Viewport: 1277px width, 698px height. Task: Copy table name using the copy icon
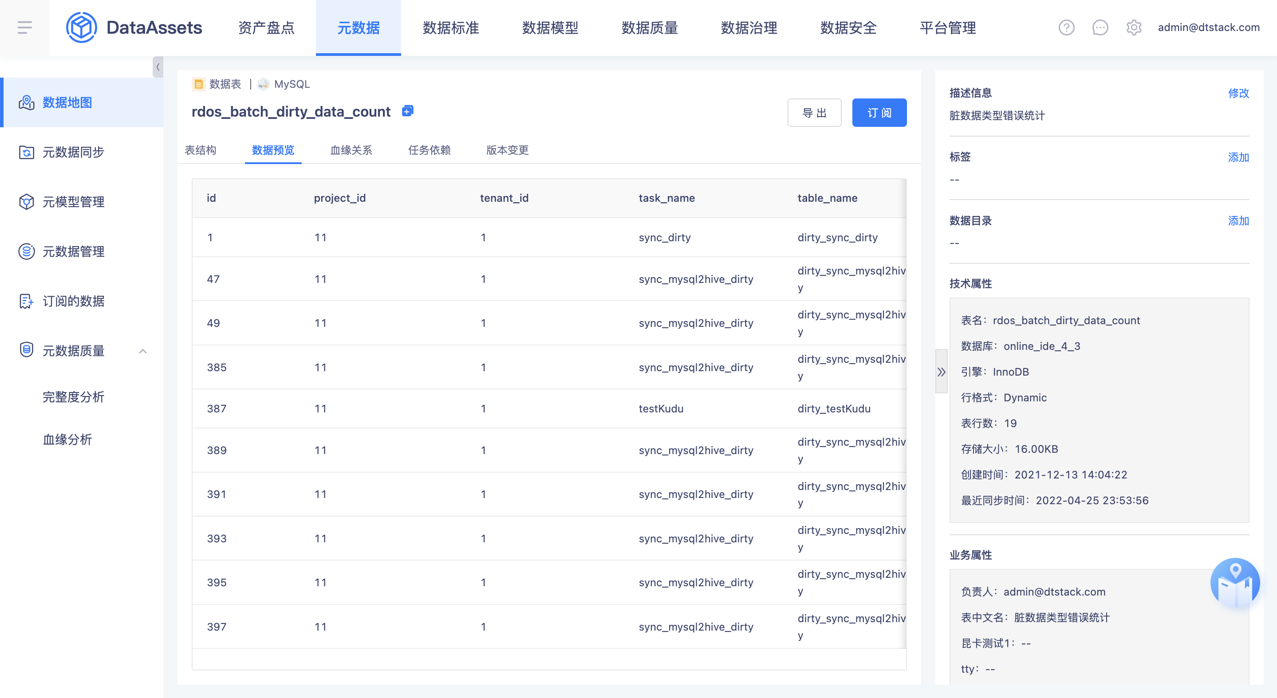(407, 111)
